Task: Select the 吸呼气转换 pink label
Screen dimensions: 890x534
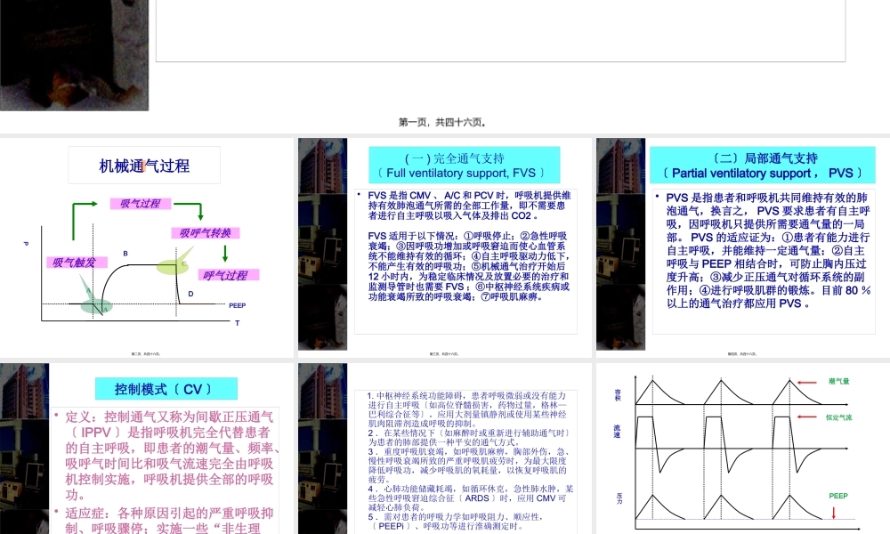Action: point(205,233)
